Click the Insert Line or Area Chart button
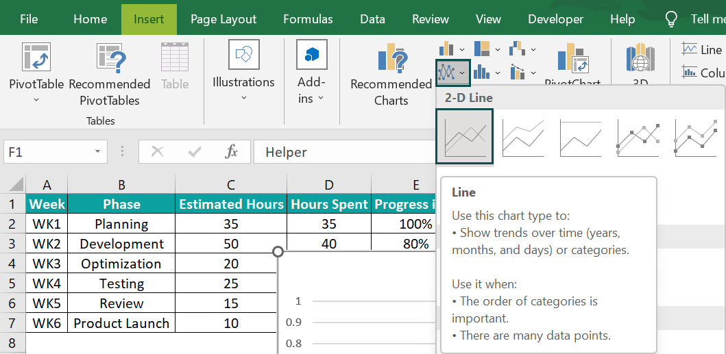This screenshot has height=354, width=726. [453, 72]
